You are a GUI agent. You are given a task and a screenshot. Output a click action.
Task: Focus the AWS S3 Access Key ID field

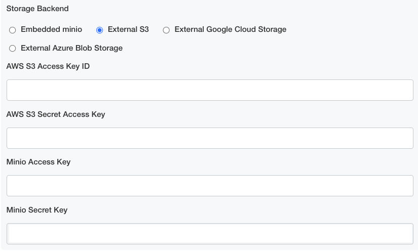pyautogui.click(x=210, y=90)
